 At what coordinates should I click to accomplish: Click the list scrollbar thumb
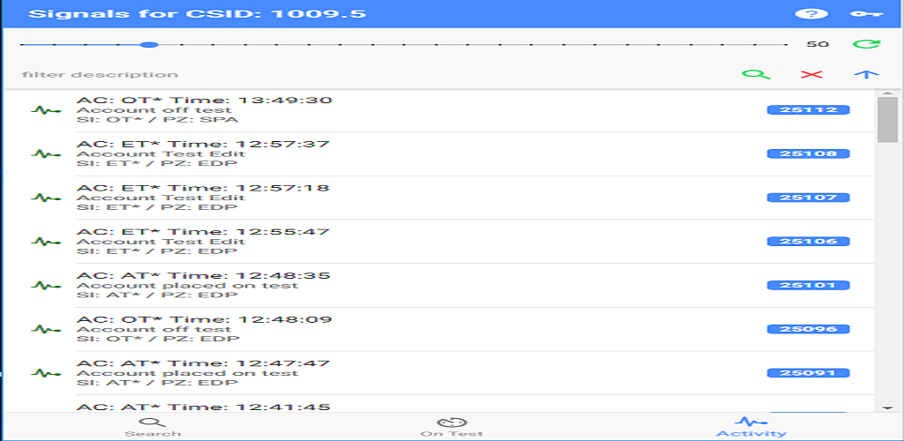tap(887, 120)
